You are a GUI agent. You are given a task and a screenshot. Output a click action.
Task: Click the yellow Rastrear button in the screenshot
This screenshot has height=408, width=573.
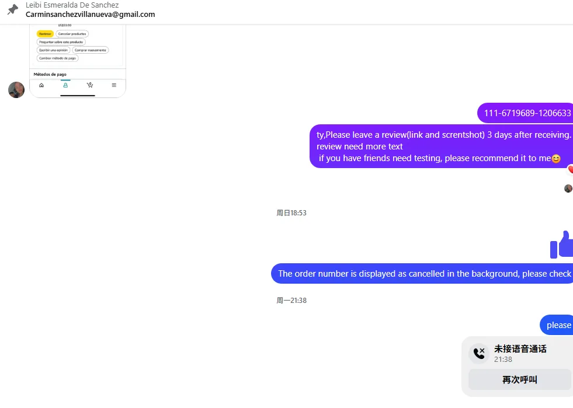click(x=45, y=34)
